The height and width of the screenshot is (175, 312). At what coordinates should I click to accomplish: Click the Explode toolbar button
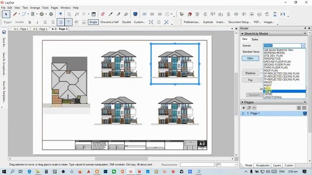[208, 22]
